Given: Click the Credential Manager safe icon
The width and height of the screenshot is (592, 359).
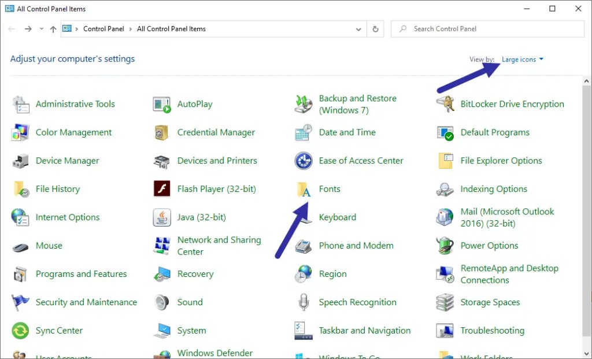Looking at the screenshot, I should point(162,132).
